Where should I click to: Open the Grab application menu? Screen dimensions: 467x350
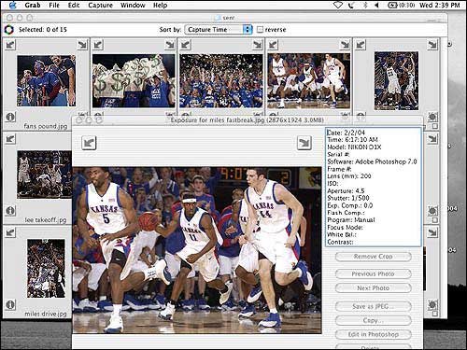point(33,5)
